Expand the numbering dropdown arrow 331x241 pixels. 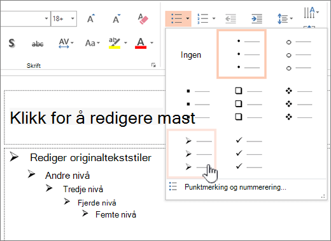pos(214,18)
